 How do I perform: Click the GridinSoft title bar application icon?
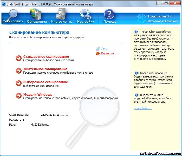tap(3, 4)
